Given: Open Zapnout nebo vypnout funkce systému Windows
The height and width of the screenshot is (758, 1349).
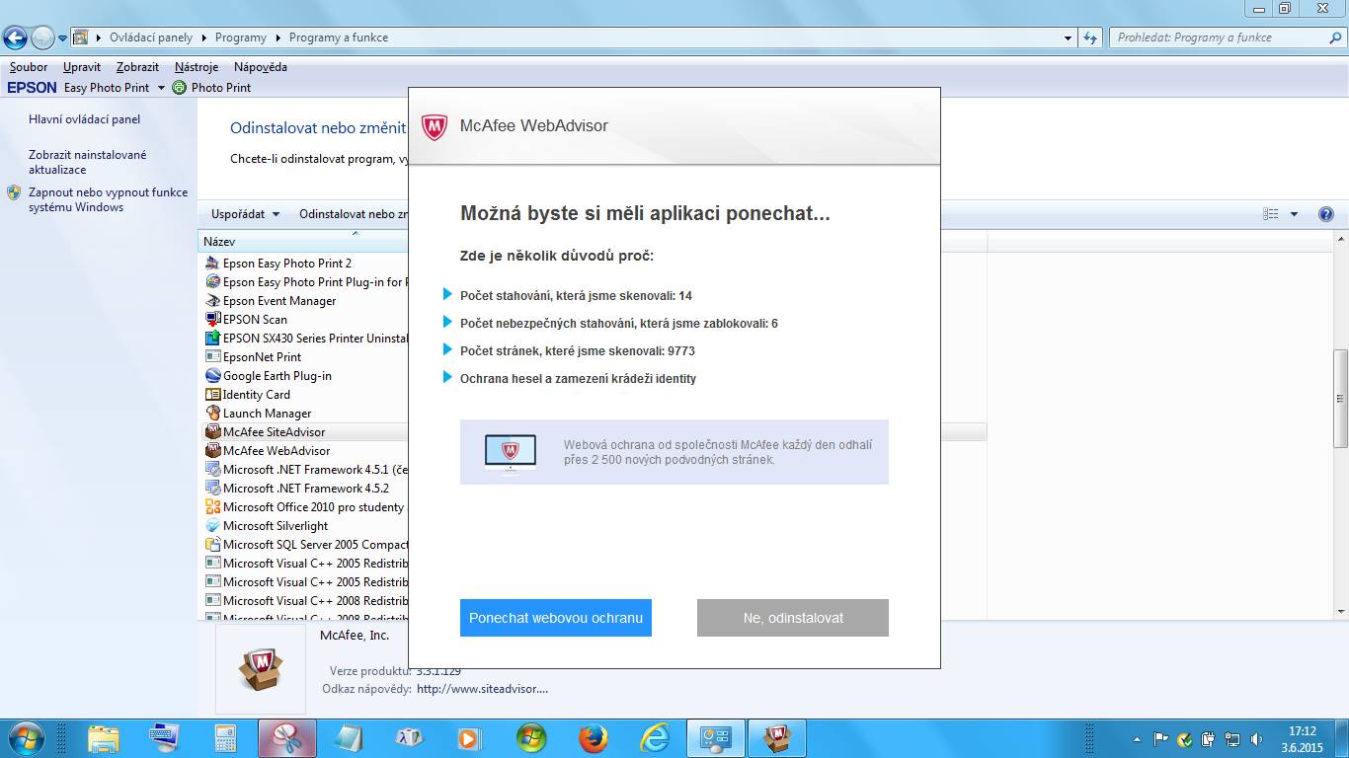Looking at the screenshot, I should (108, 199).
